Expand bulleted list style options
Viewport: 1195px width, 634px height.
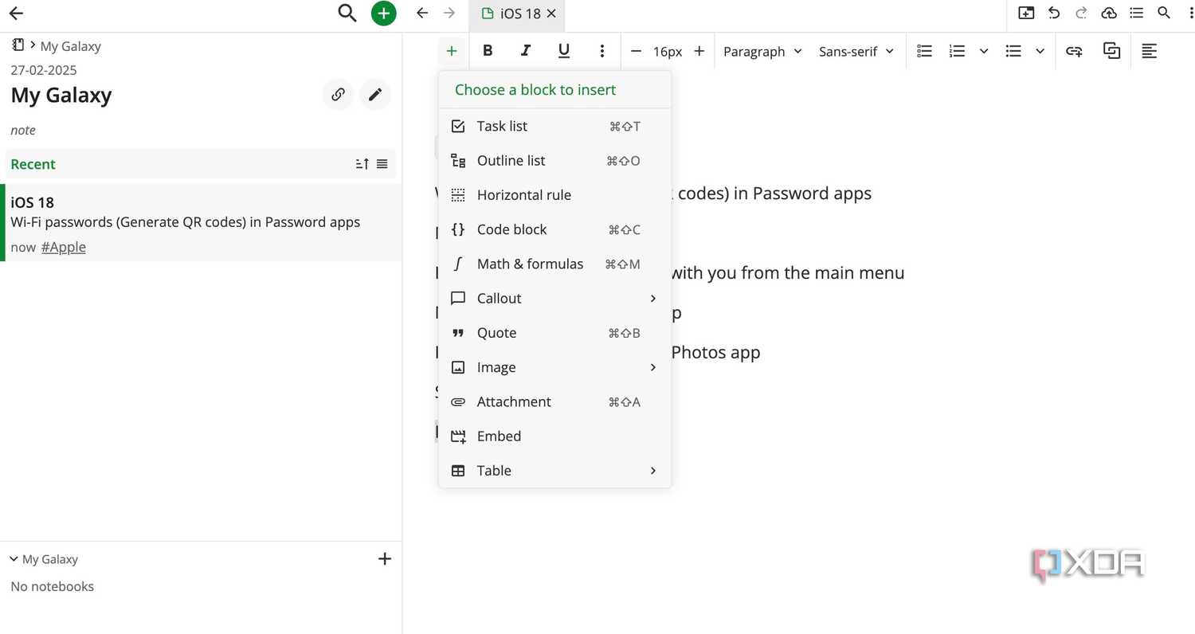coord(1040,51)
